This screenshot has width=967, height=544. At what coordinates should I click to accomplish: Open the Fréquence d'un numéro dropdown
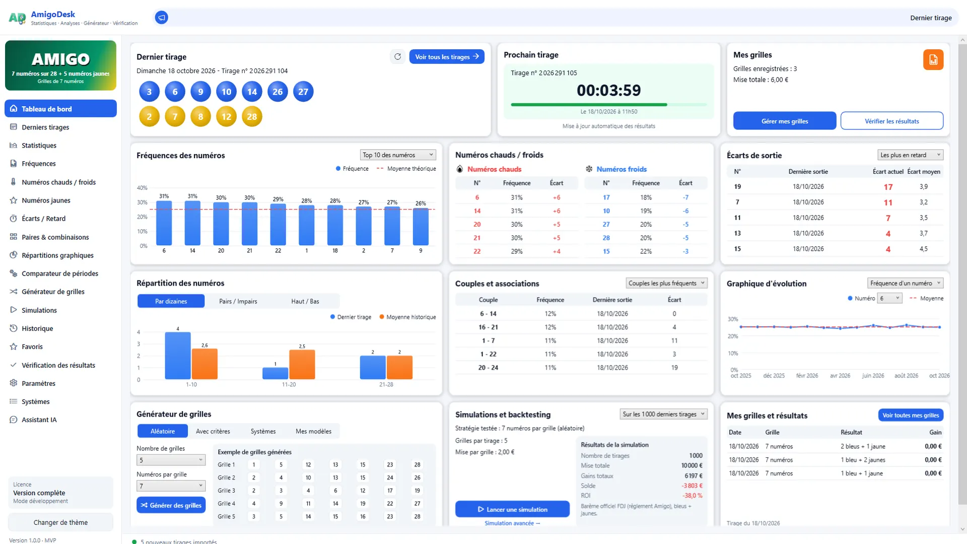[x=905, y=283]
